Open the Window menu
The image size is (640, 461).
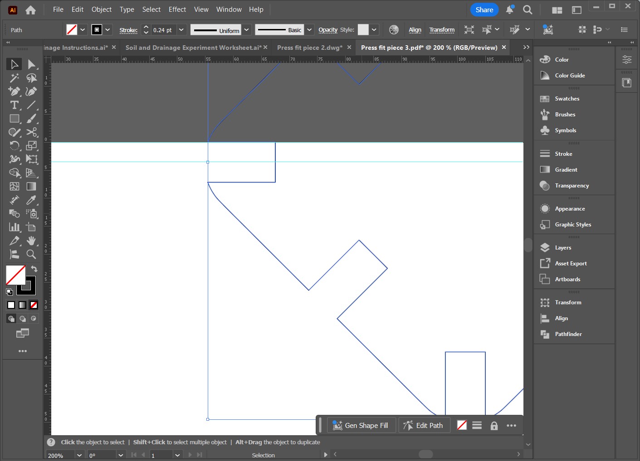point(229,10)
